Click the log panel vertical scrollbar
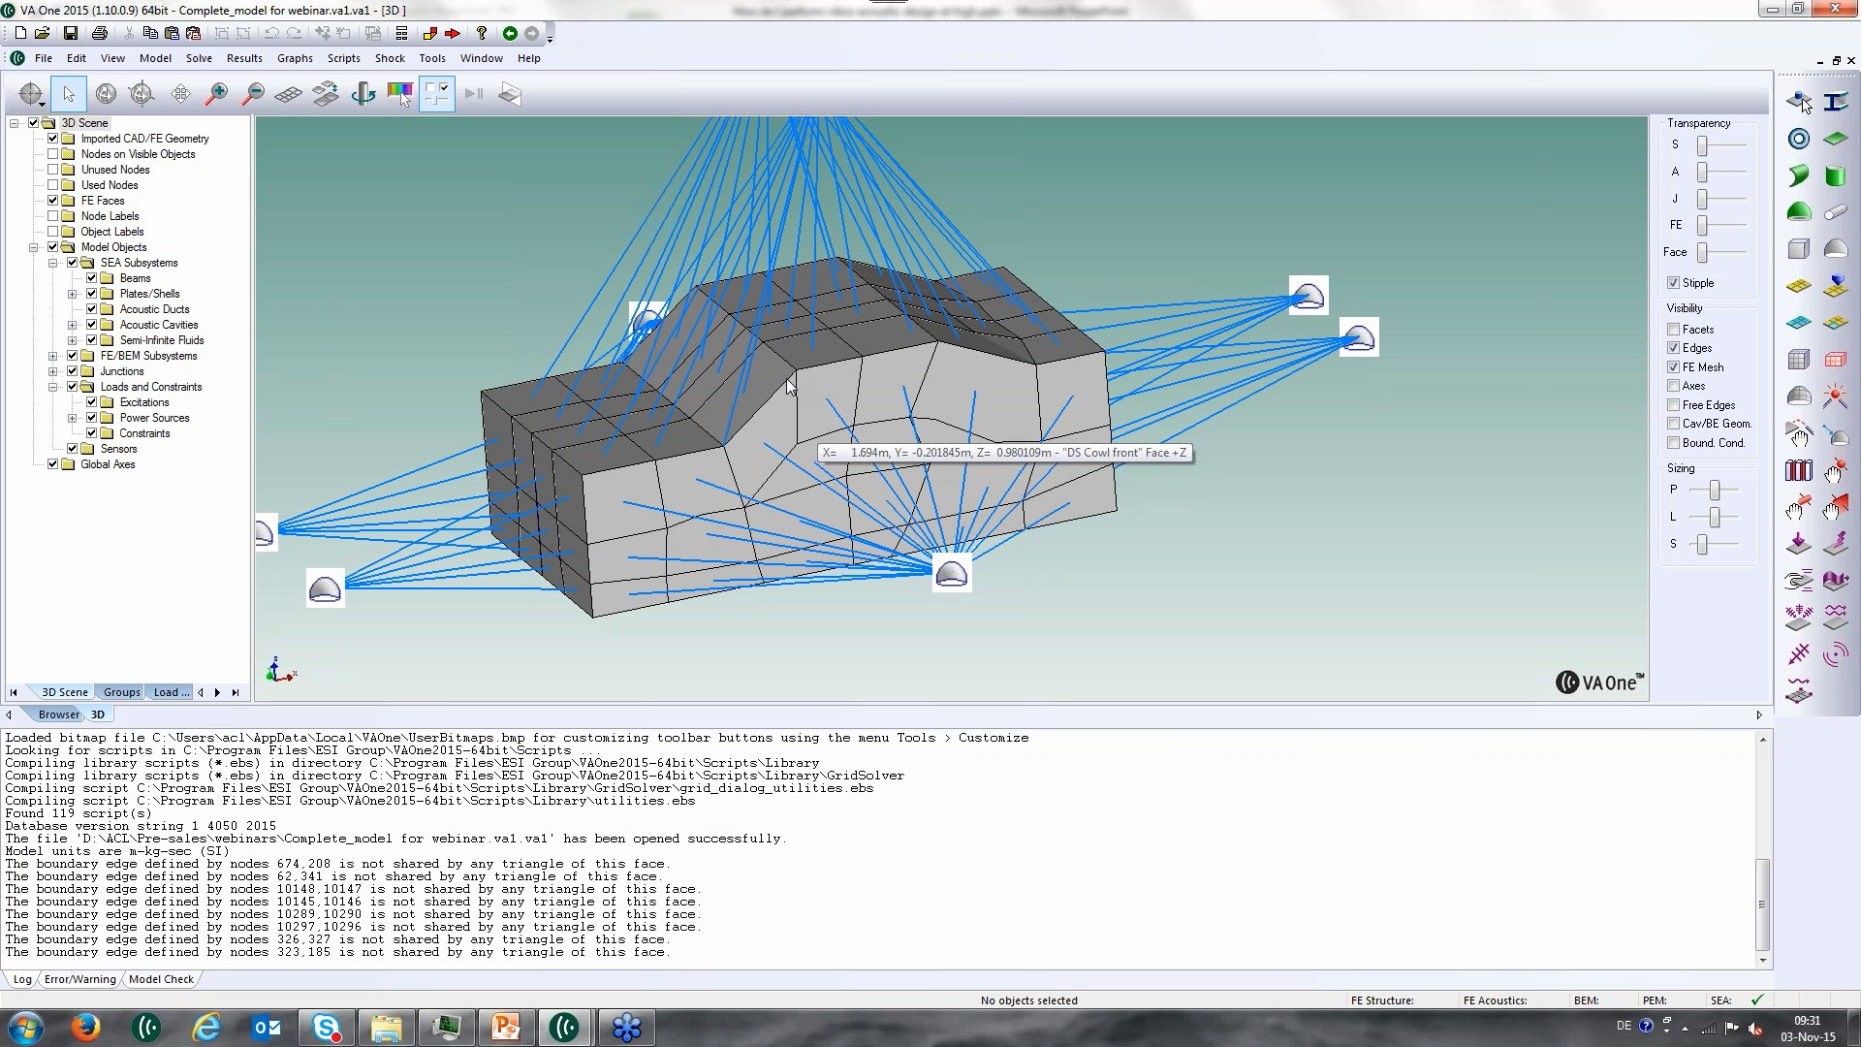 pos(1762,904)
